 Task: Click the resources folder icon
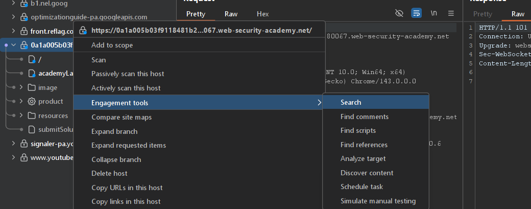(x=32, y=116)
